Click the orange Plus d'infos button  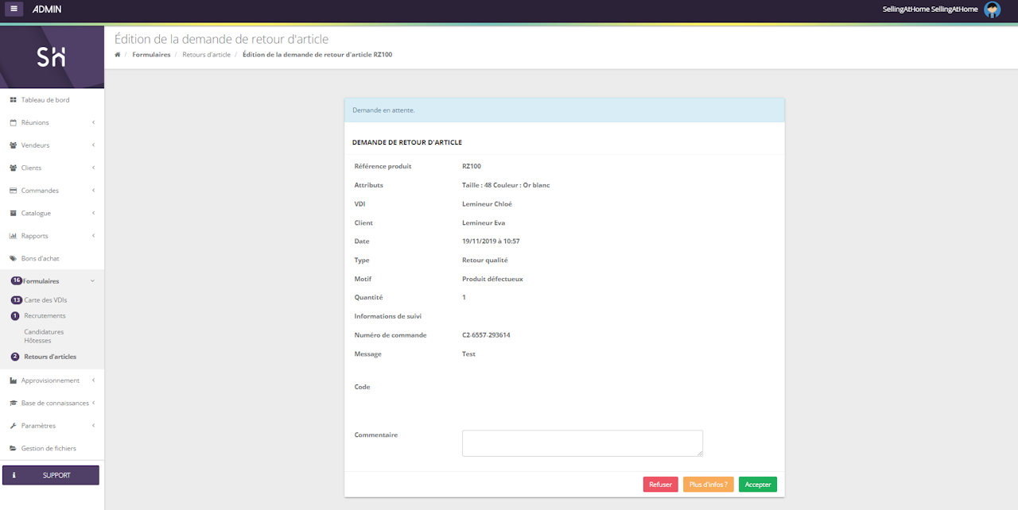click(x=708, y=485)
